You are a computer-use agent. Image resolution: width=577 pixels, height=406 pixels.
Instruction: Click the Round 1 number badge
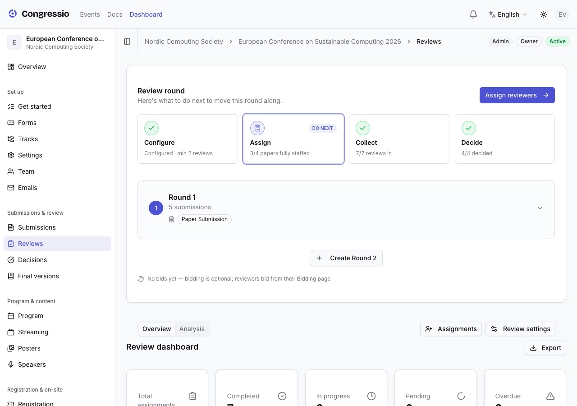click(x=156, y=208)
